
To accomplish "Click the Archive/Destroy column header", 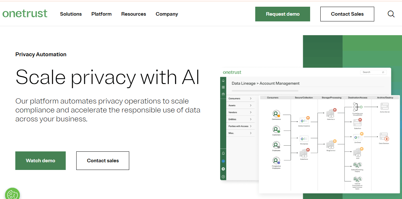I will click(x=385, y=97).
